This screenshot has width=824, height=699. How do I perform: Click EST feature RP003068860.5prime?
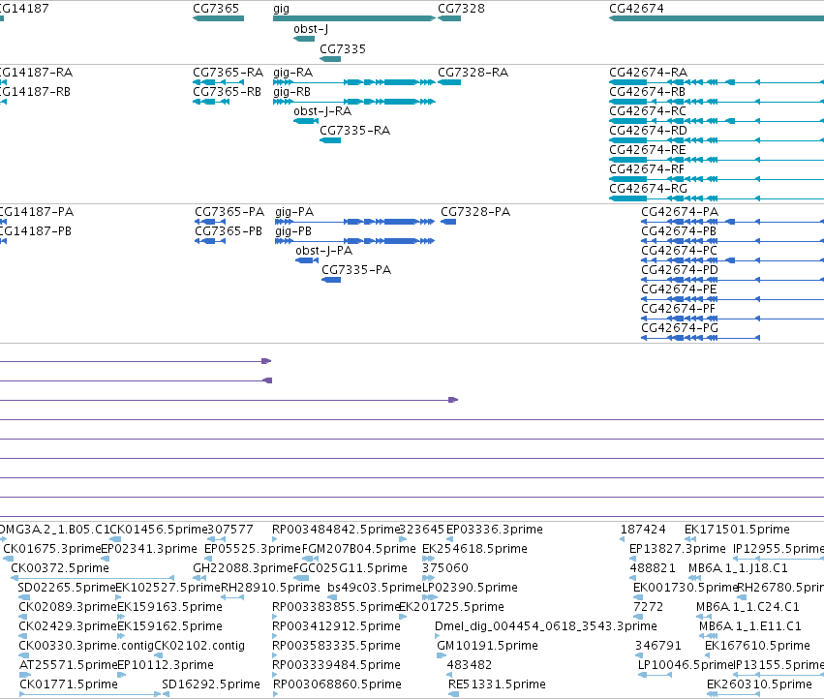click(x=275, y=694)
